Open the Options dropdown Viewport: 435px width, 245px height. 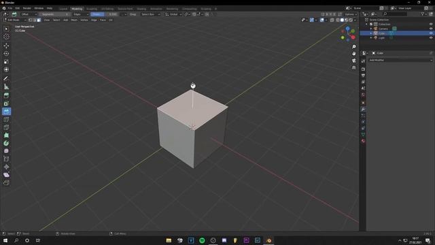click(351, 14)
